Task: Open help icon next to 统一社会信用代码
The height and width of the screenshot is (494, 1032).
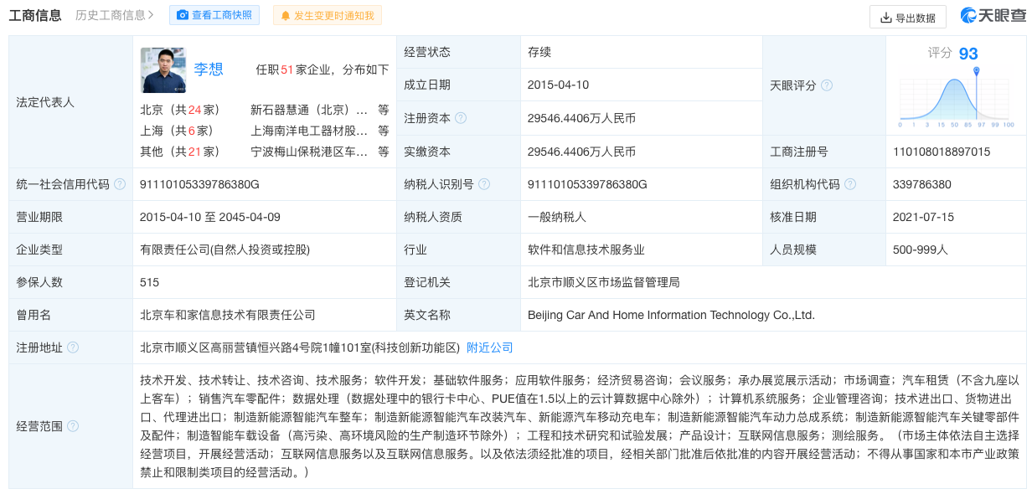Action: pos(120,184)
